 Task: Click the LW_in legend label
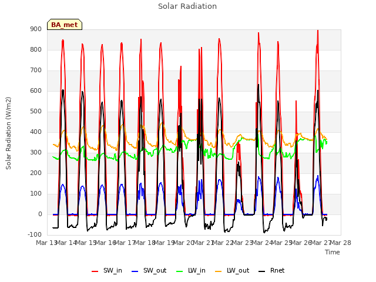pyautogui.click(x=197, y=270)
